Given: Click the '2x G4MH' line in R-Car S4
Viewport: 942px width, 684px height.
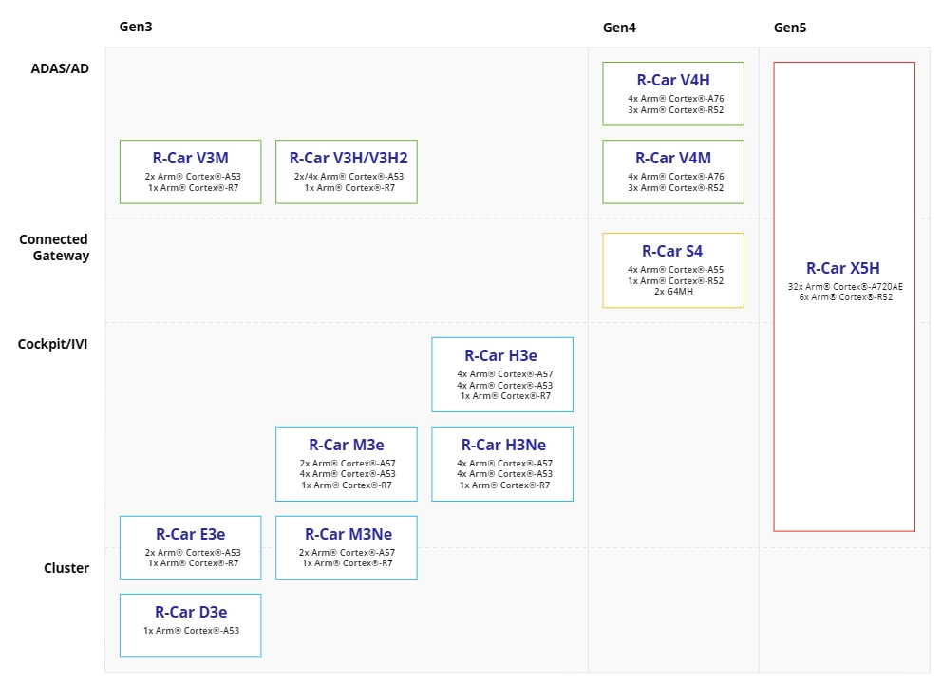Looking at the screenshot, I should pos(673,292).
